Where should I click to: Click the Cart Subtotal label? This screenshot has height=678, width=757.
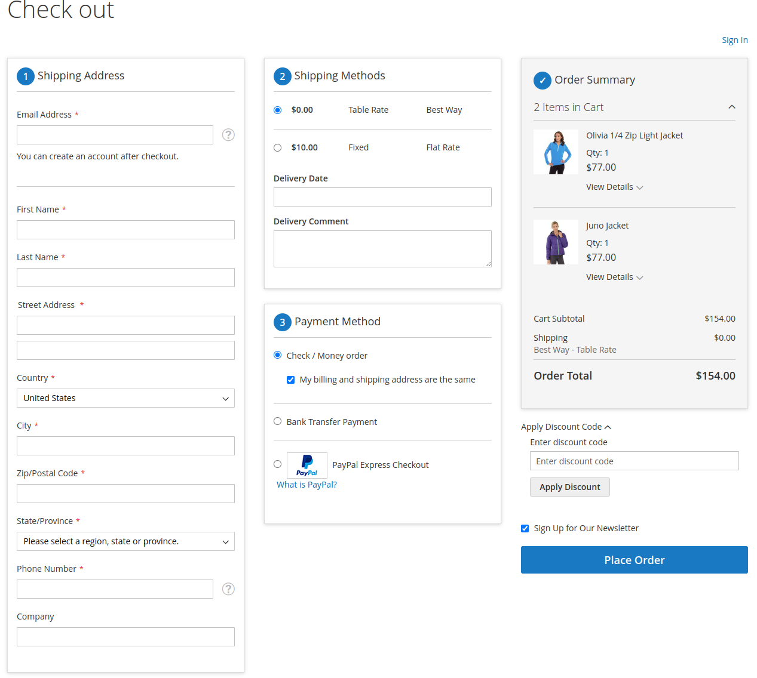(559, 319)
